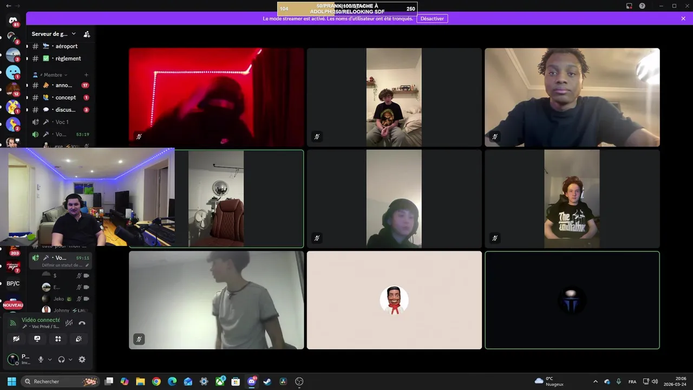The height and width of the screenshot is (390, 693).
Task: Focus the Godfather shirt person video tile
Action: point(572,199)
